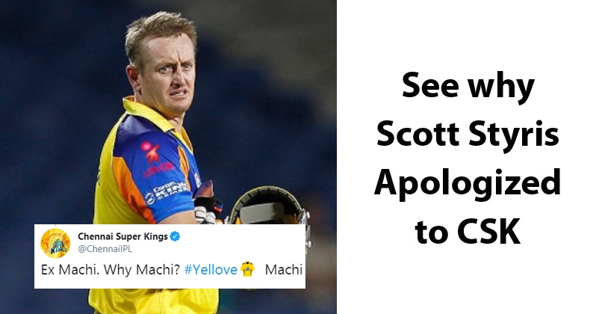Open the #Yellove hashtag
The image size is (599, 314).
(211, 270)
